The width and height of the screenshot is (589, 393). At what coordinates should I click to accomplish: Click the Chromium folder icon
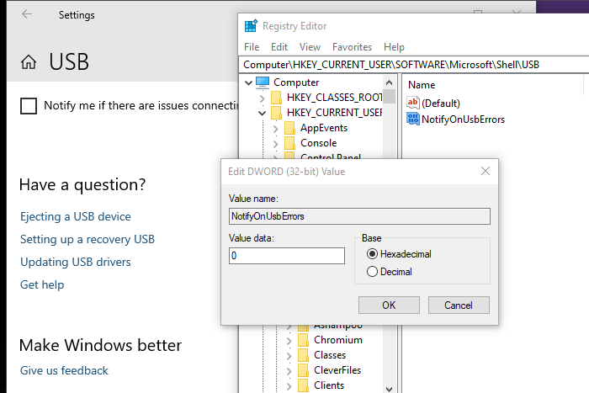[x=303, y=340]
